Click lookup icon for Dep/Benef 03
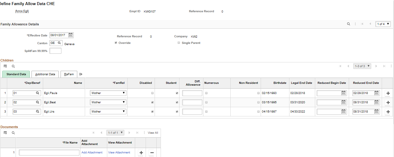This screenshot has height=157, width=394. 38,112
